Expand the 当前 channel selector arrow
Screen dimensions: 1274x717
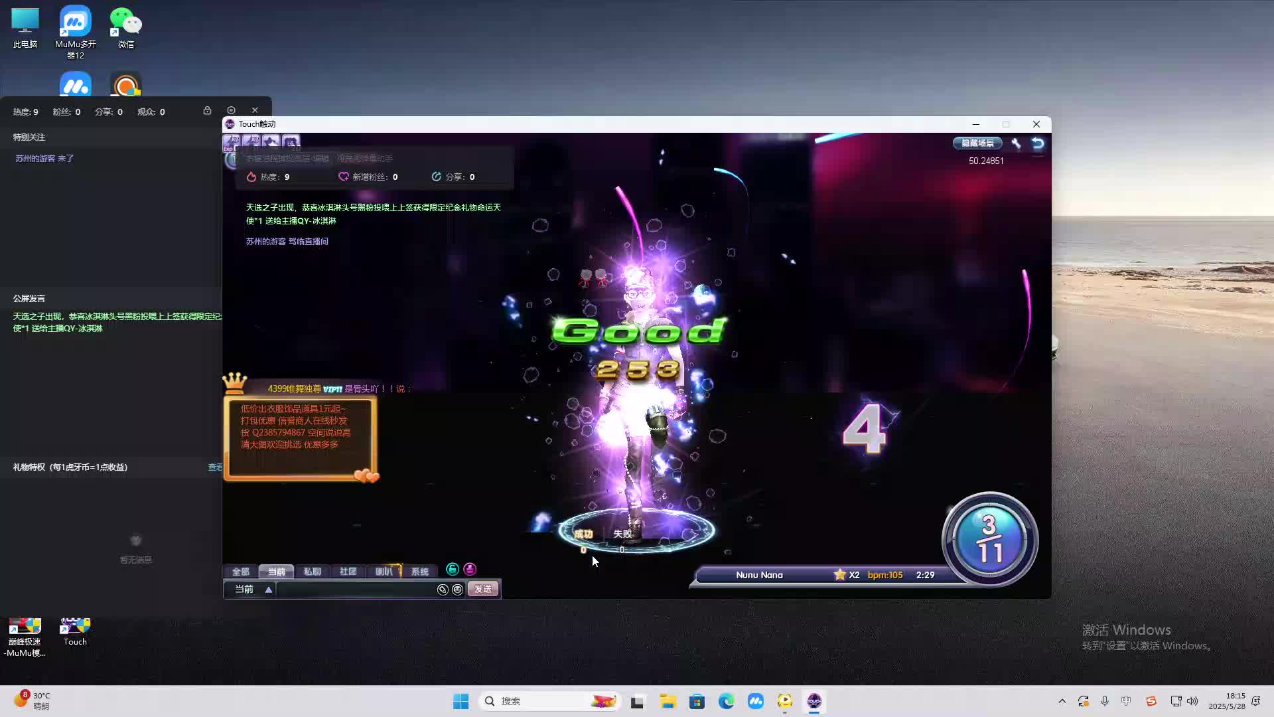(269, 590)
